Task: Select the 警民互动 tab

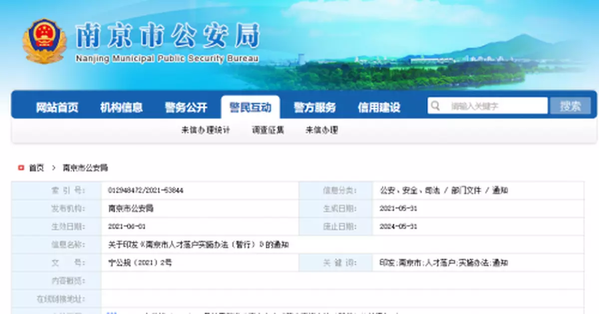Action: pos(250,107)
